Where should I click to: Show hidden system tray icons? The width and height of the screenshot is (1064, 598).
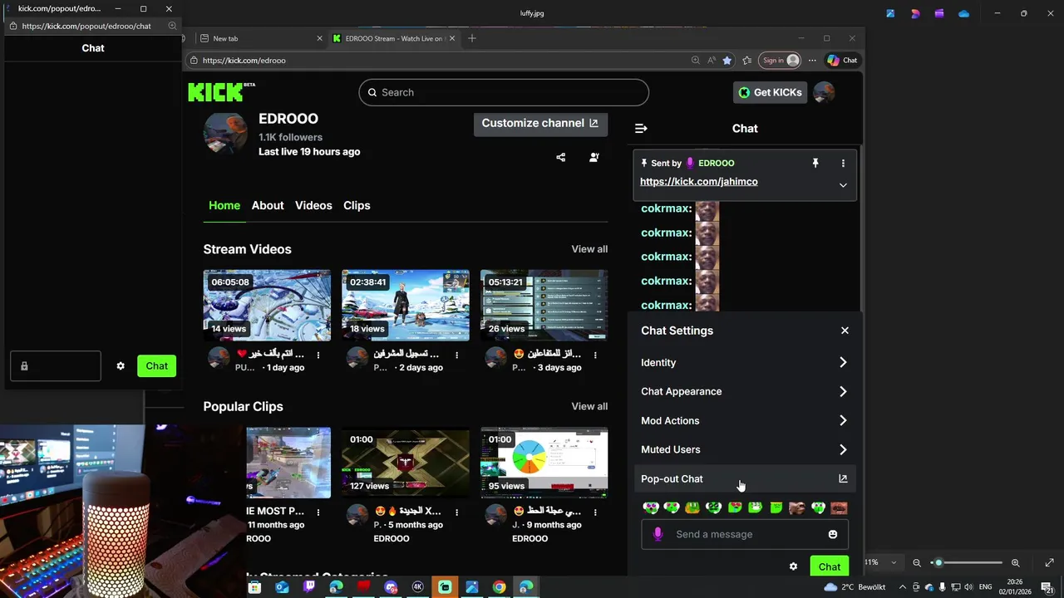(x=903, y=587)
